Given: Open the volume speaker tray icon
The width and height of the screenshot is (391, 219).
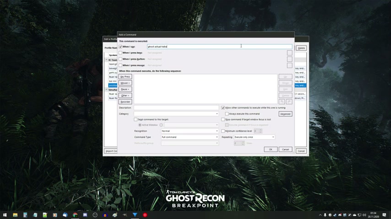Looking at the screenshot, I should click(364, 215).
